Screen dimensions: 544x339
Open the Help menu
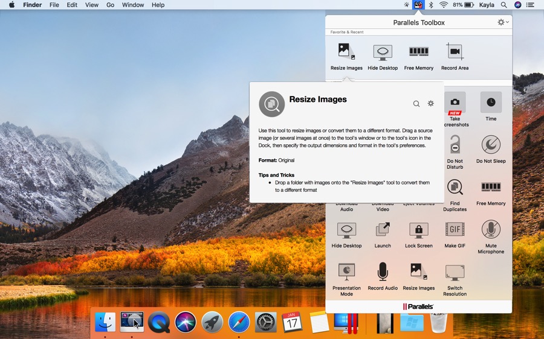158,5
